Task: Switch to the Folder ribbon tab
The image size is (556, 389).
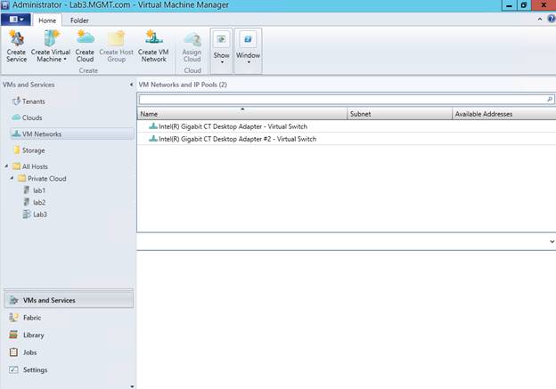Action: [x=79, y=20]
